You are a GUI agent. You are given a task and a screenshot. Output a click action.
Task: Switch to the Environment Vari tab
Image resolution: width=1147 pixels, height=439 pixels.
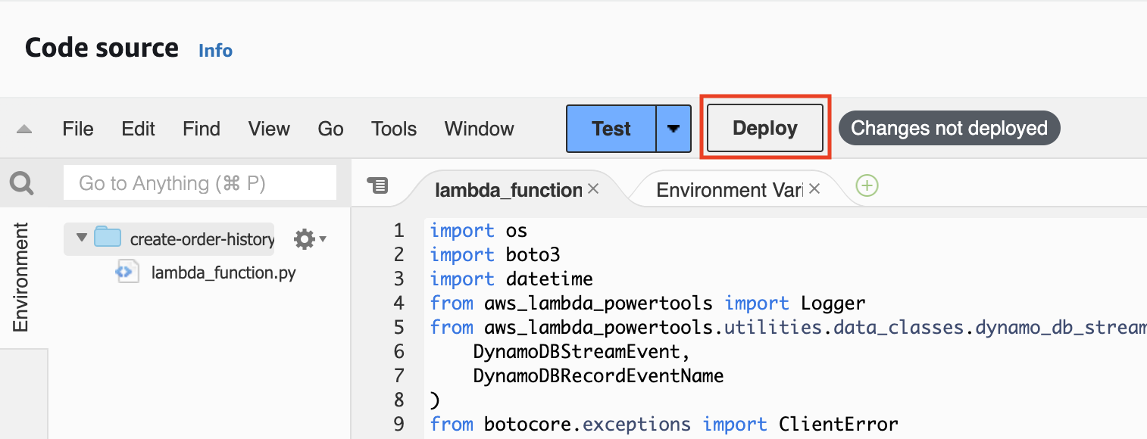coord(729,189)
